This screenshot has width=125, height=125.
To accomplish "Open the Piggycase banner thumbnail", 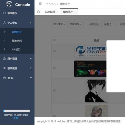I will (x=90, y=68).
